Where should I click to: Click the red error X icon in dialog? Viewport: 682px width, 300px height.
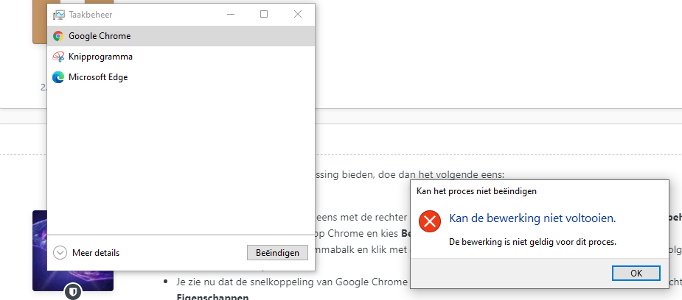click(430, 221)
